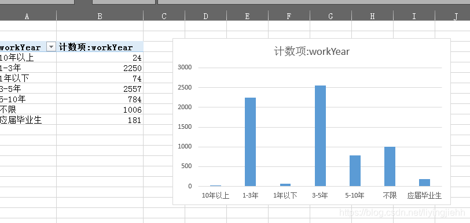Select the 应届毕业生 row label cell
This screenshot has width=470, height=223.
point(28,120)
